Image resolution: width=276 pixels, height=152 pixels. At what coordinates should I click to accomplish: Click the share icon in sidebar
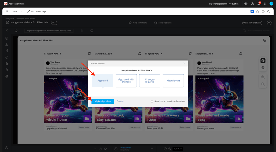coord(7,51)
